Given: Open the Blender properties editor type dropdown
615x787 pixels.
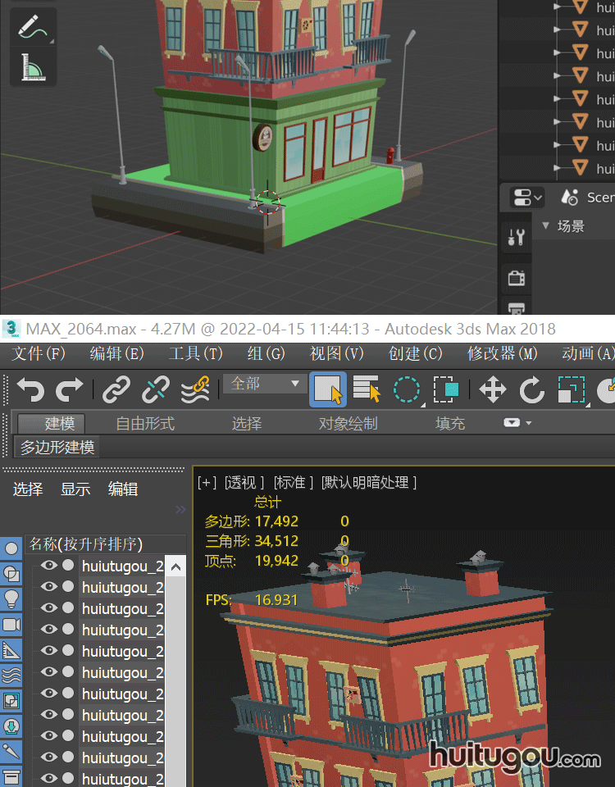Looking at the screenshot, I should point(526,198).
